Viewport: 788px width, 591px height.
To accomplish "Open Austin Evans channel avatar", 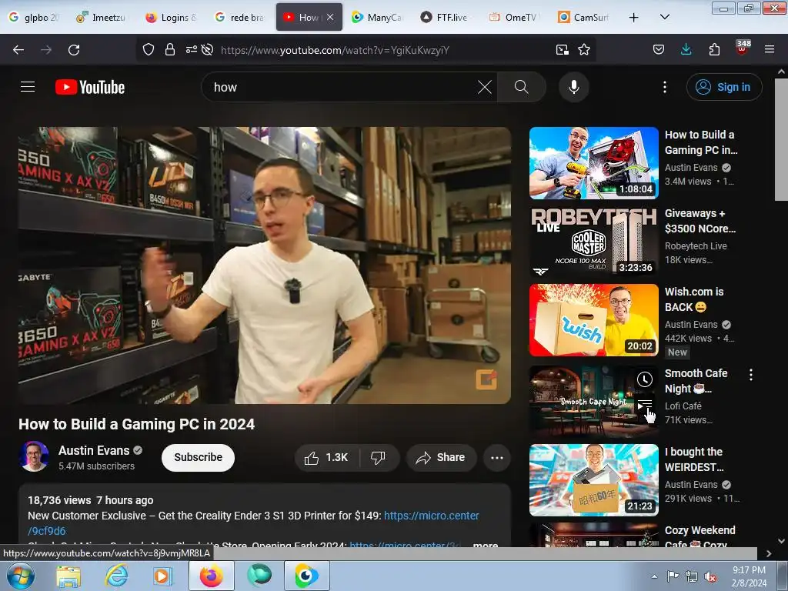I will (x=34, y=456).
